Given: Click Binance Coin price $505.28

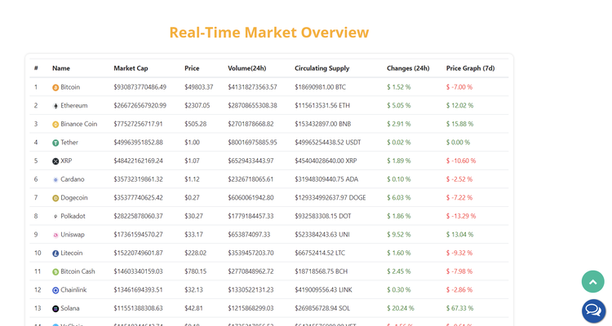Looking at the screenshot, I should coord(196,124).
